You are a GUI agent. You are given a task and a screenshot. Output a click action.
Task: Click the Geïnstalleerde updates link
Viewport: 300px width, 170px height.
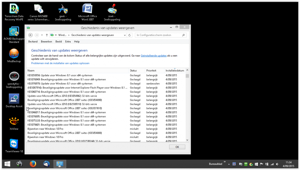click(x=153, y=56)
